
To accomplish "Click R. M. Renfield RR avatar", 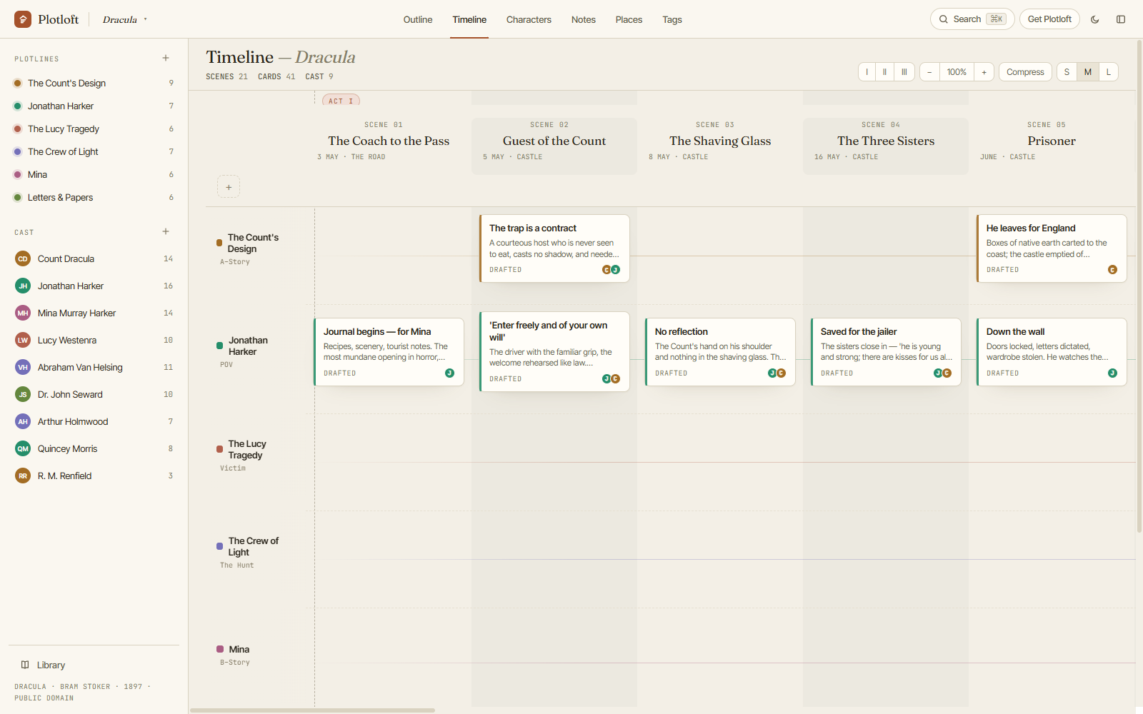I will (23, 476).
